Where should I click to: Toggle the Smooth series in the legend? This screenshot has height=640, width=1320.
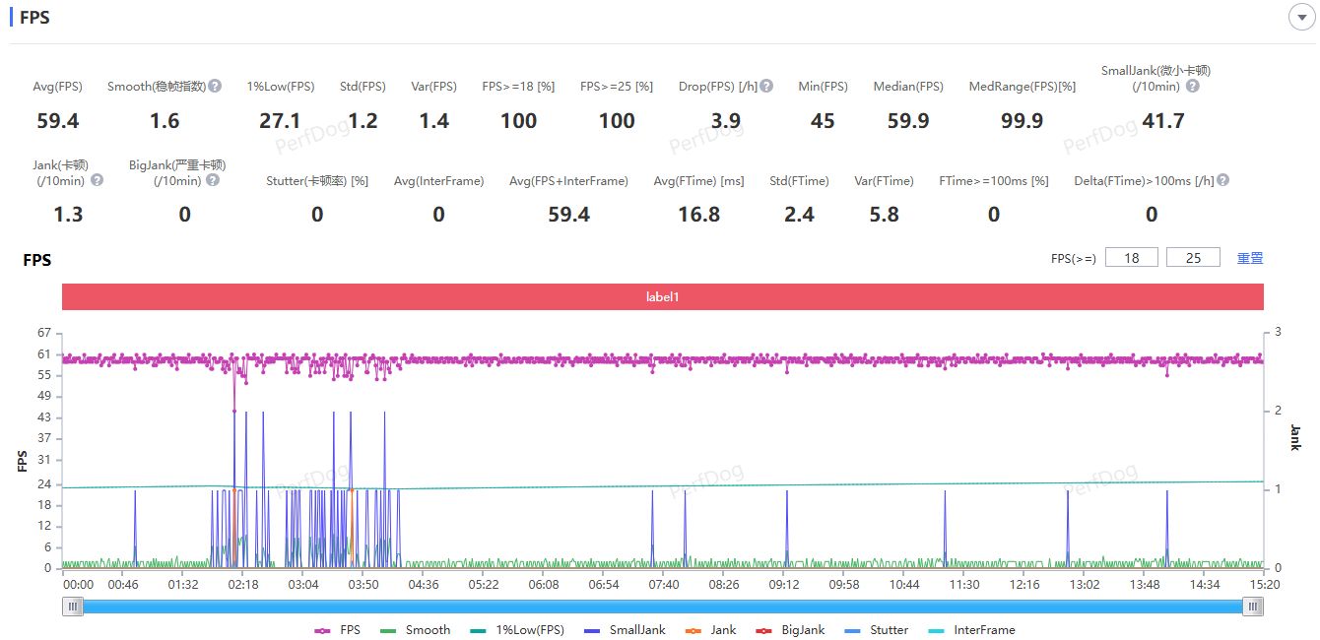pos(415,630)
